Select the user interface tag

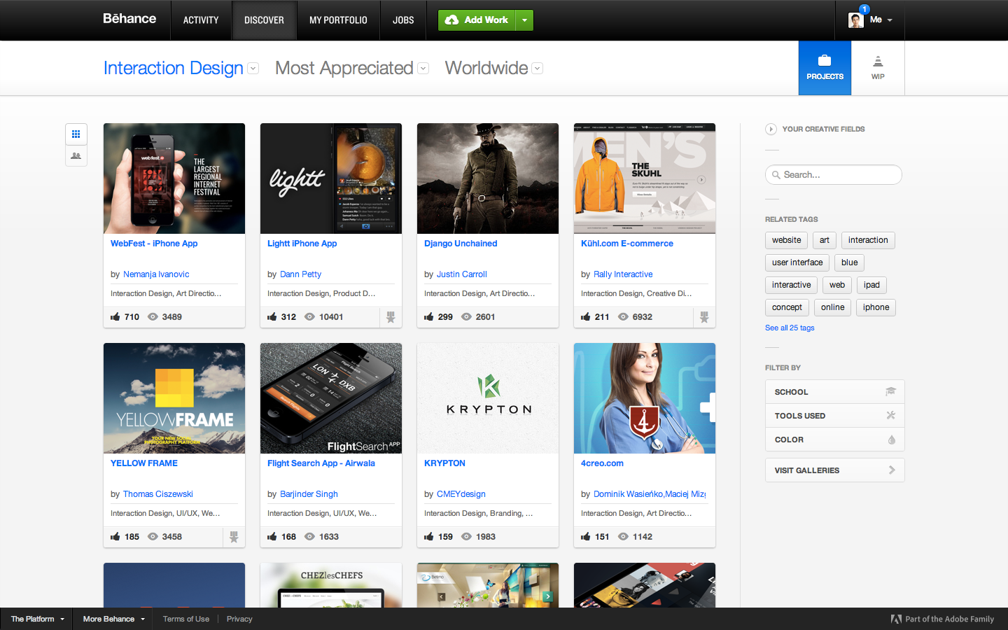797,262
